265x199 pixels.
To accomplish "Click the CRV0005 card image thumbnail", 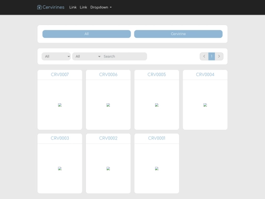I will pos(157,105).
